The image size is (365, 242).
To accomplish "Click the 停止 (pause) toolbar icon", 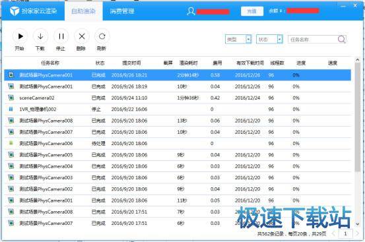I will click(61, 36).
